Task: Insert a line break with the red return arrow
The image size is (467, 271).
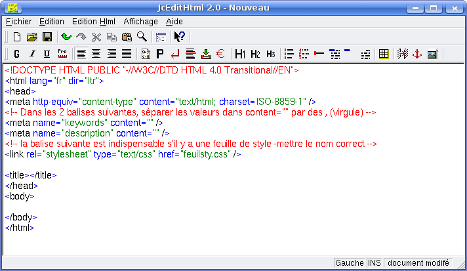Action: pos(174,54)
